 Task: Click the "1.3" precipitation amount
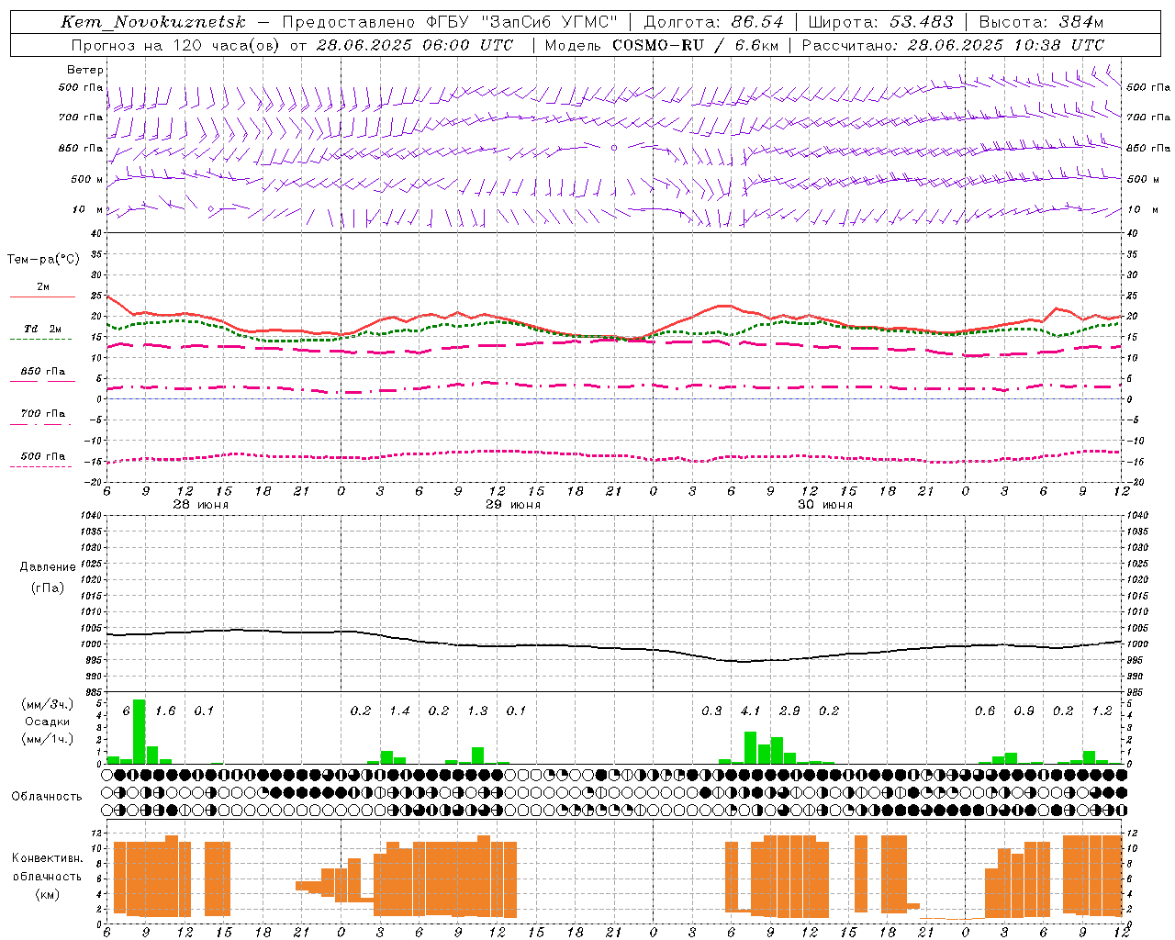(x=477, y=711)
